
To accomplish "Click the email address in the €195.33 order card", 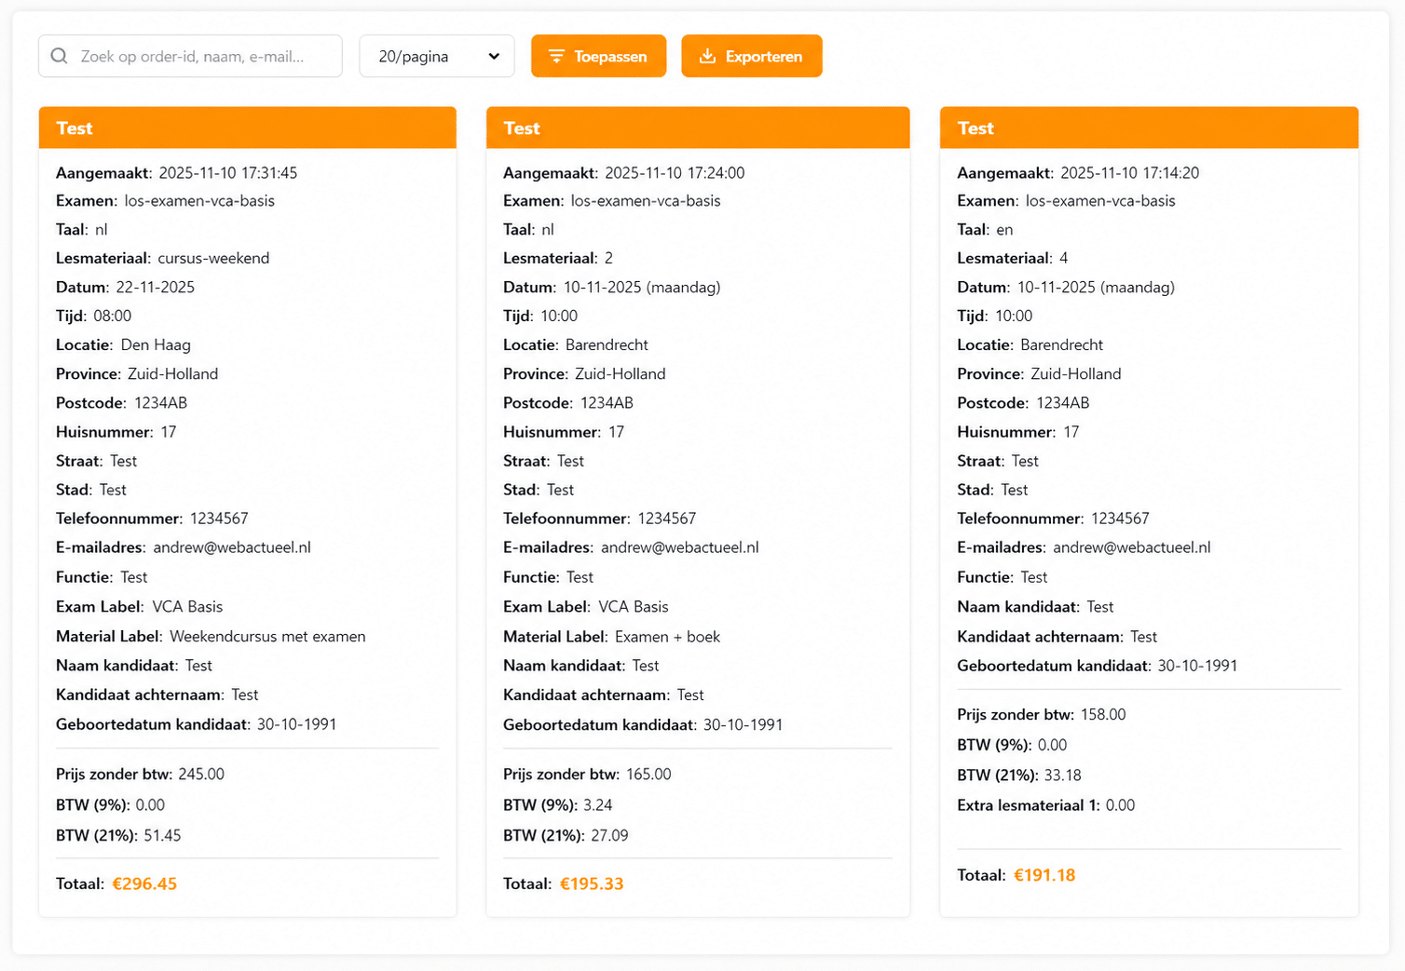I will click(679, 547).
